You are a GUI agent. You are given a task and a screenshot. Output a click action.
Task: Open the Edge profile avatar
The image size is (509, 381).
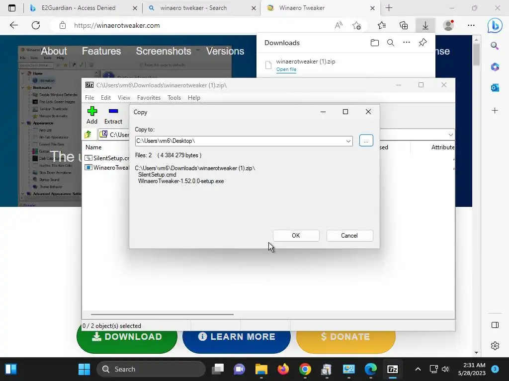[449, 25]
